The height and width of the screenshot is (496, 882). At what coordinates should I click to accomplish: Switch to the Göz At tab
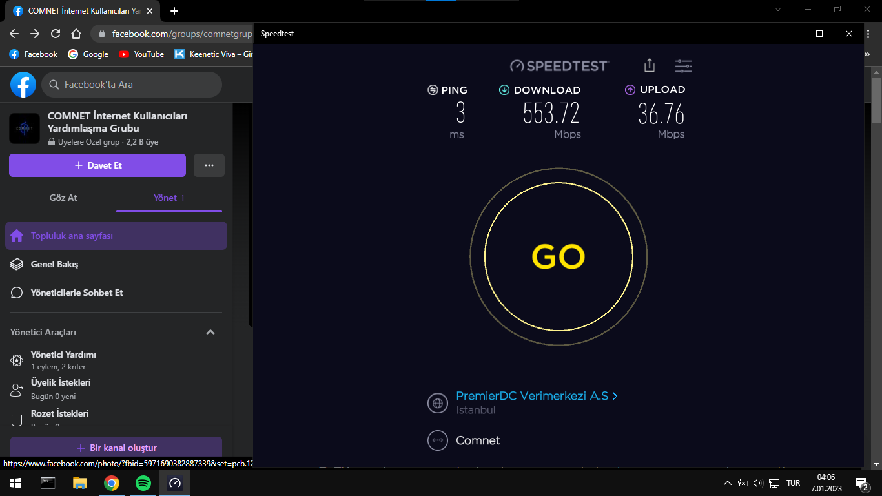pos(63,198)
